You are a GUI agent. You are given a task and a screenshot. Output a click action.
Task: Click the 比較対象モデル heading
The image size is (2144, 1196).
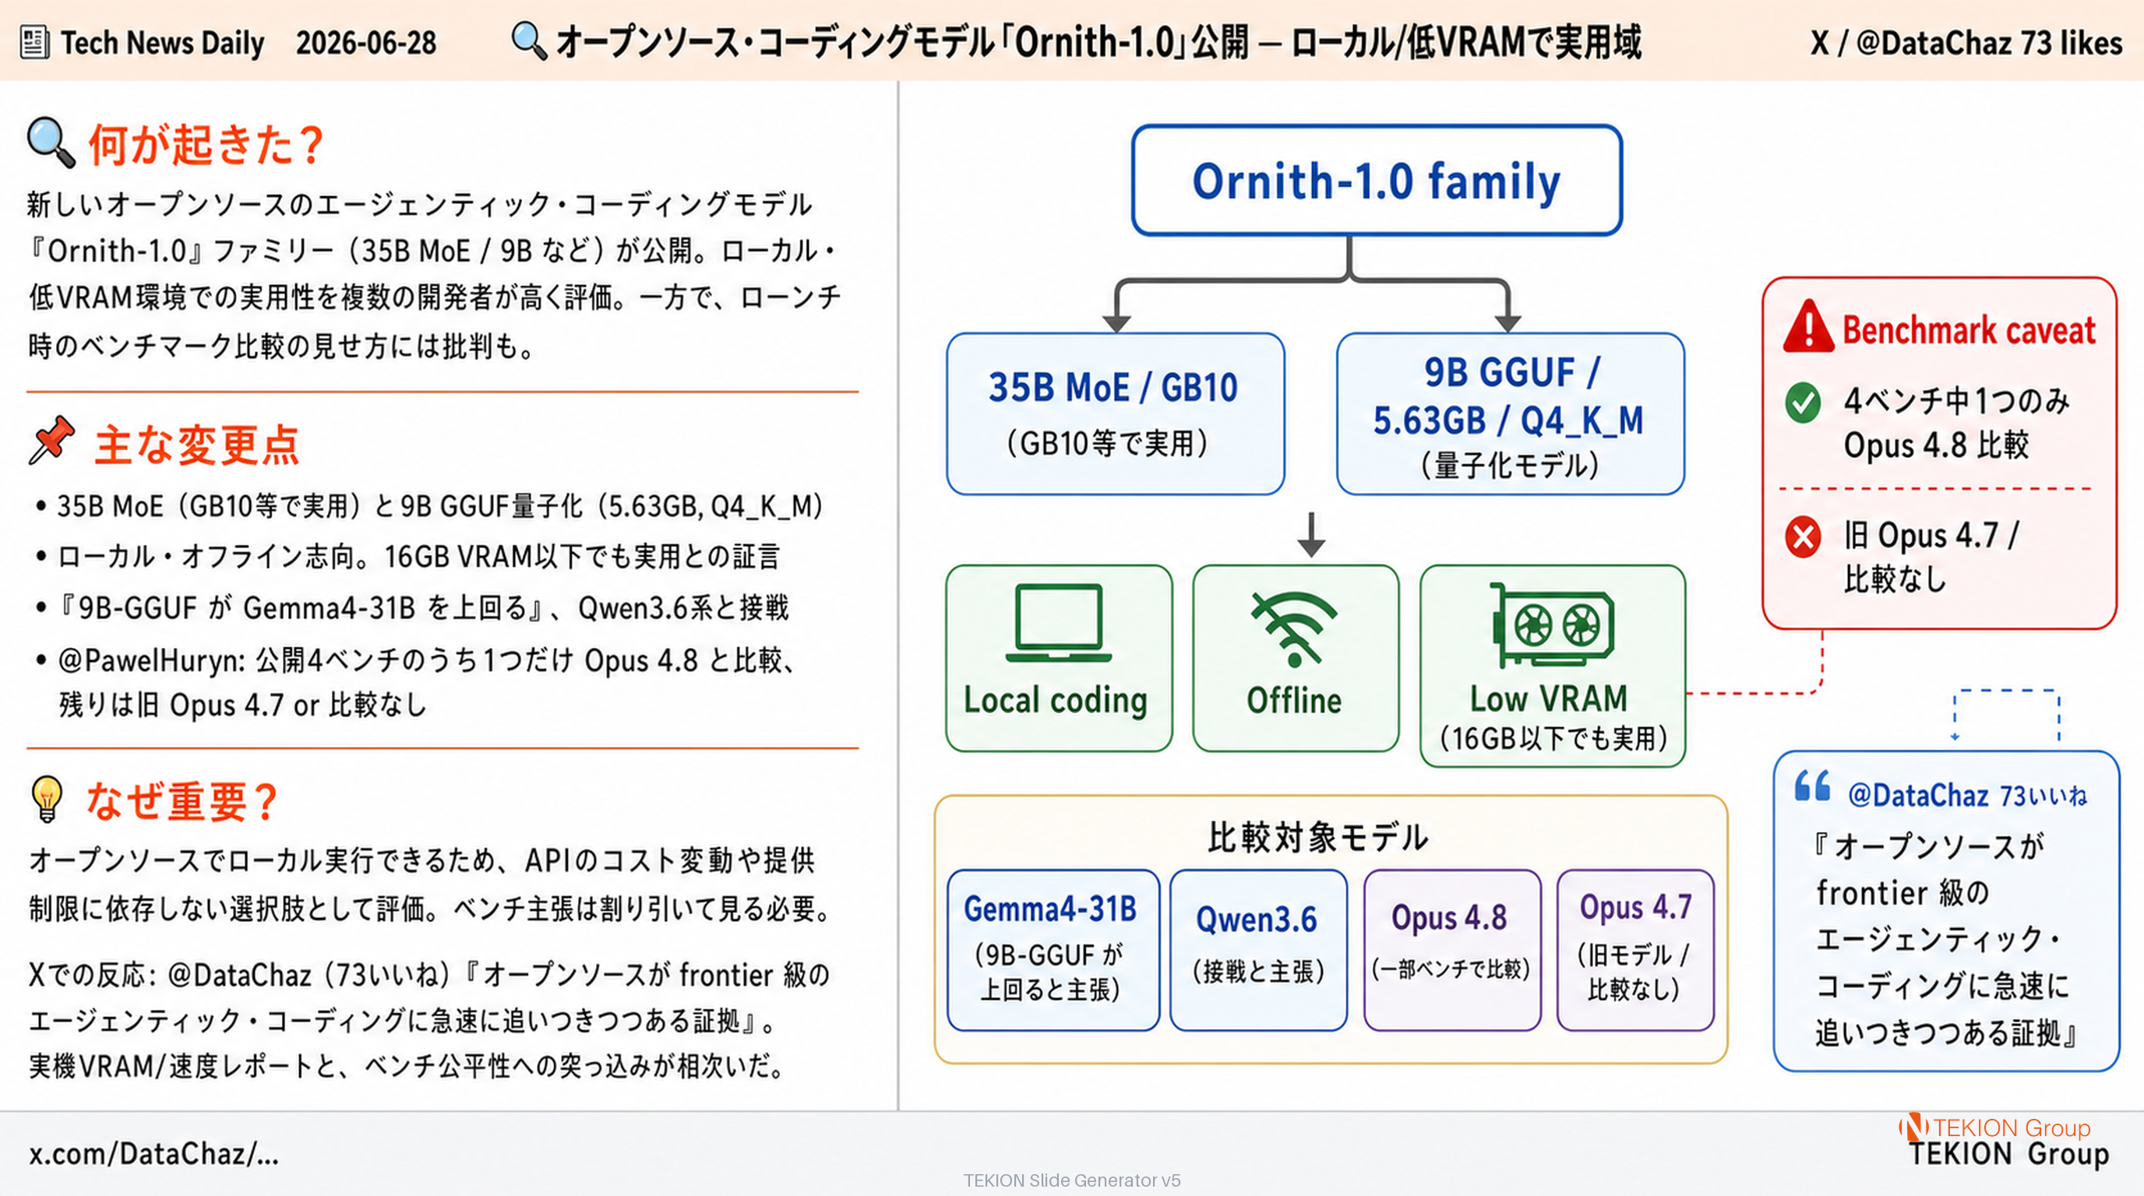click(1318, 837)
